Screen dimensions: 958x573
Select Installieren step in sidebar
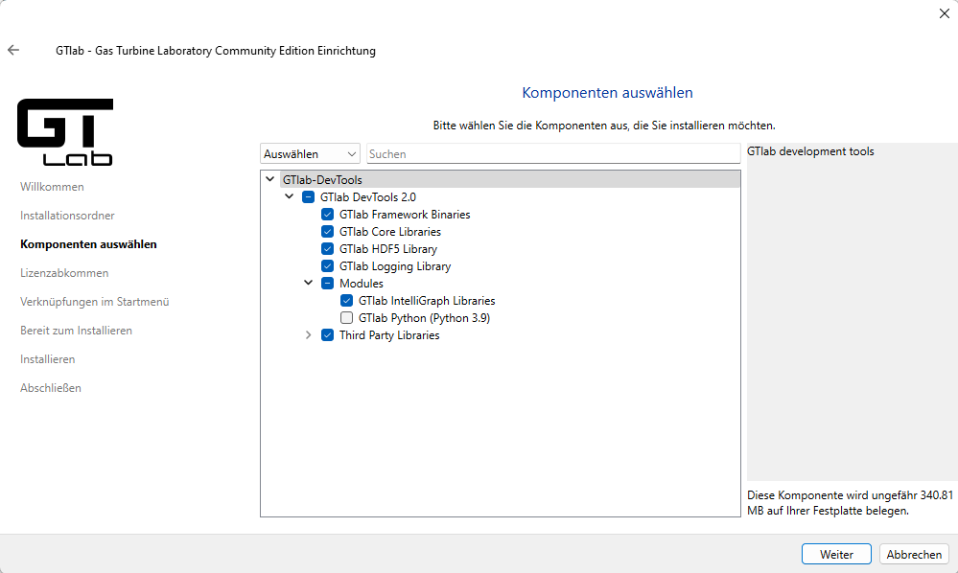[48, 358]
